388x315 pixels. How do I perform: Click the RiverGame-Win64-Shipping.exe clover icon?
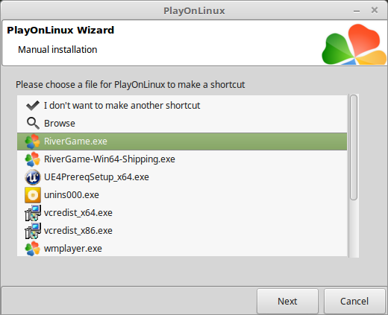click(x=33, y=159)
